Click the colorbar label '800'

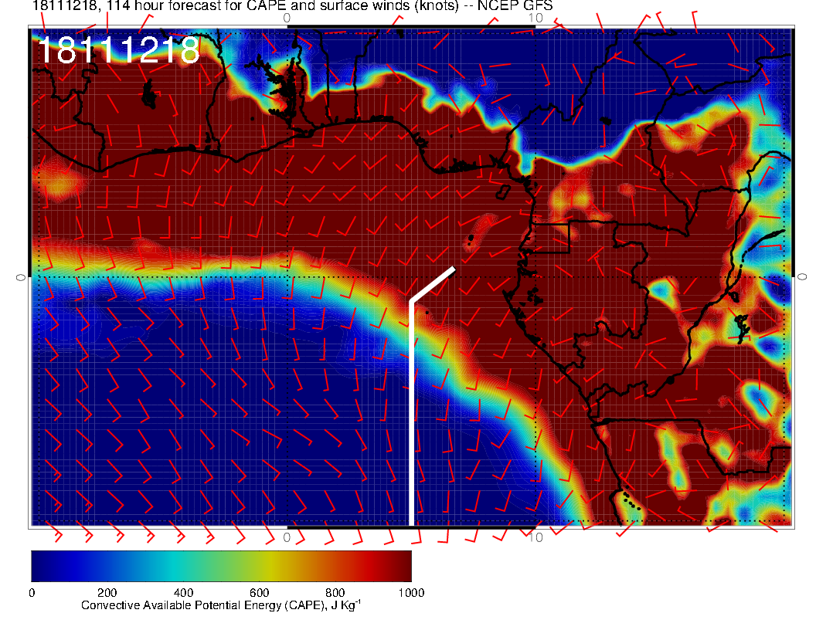pyautogui.click(x=335, y=593)
